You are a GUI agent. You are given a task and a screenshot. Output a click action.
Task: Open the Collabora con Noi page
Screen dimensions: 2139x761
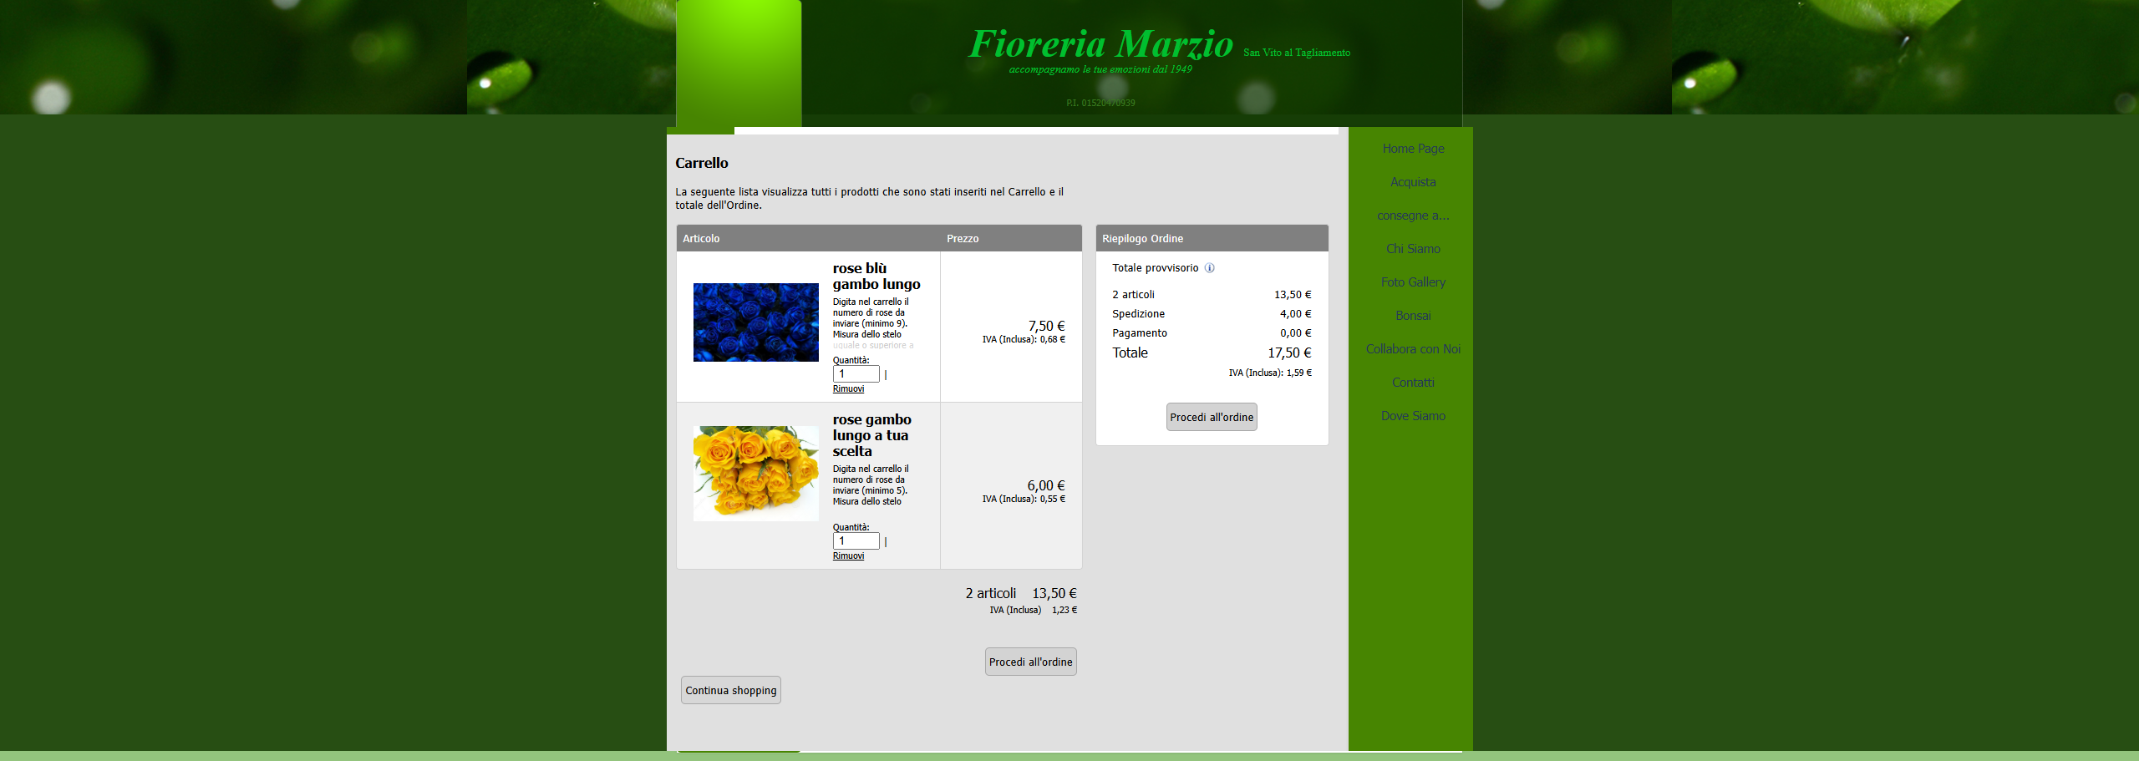(1413, 349)
